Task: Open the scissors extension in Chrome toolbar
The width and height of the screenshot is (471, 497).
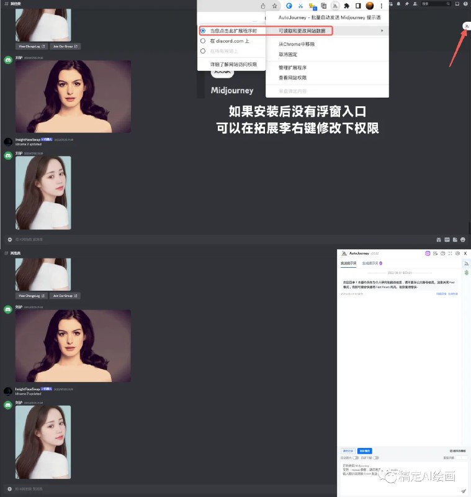Action: (x=300, y=6)
